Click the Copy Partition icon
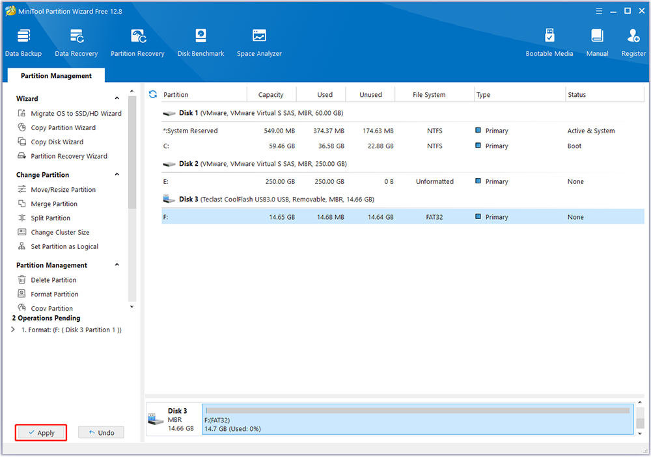The image size is (651, 457). pos(21,307)
